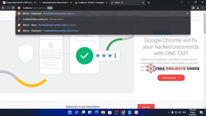This screenshot has height=116, width=206.
Task: Open volume control tray icon
Action: (180, 112)
